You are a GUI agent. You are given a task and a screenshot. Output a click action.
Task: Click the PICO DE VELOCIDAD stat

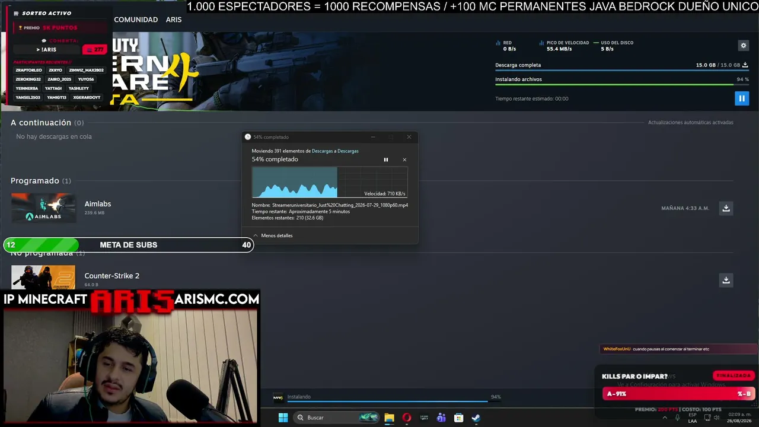(564, 46)
